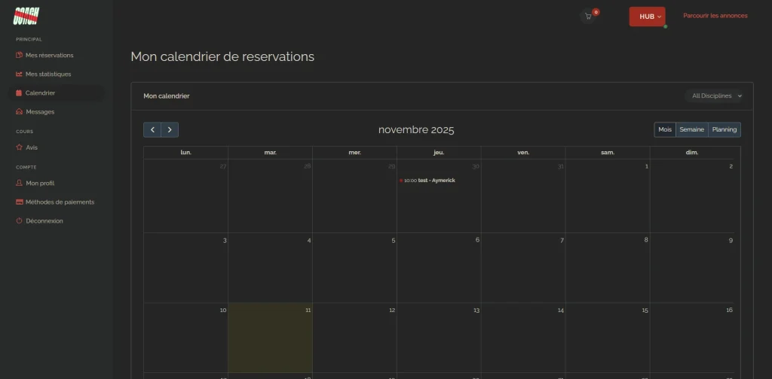Click the lun. column header

pos(185,152)
